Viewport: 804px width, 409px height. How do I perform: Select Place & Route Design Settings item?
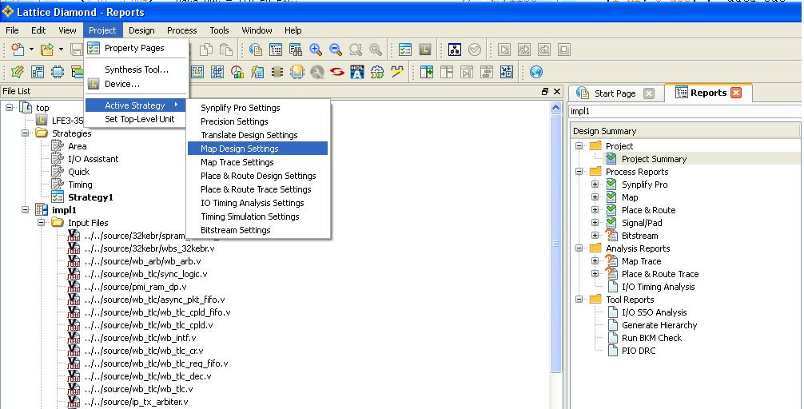[x=257, y=176]
